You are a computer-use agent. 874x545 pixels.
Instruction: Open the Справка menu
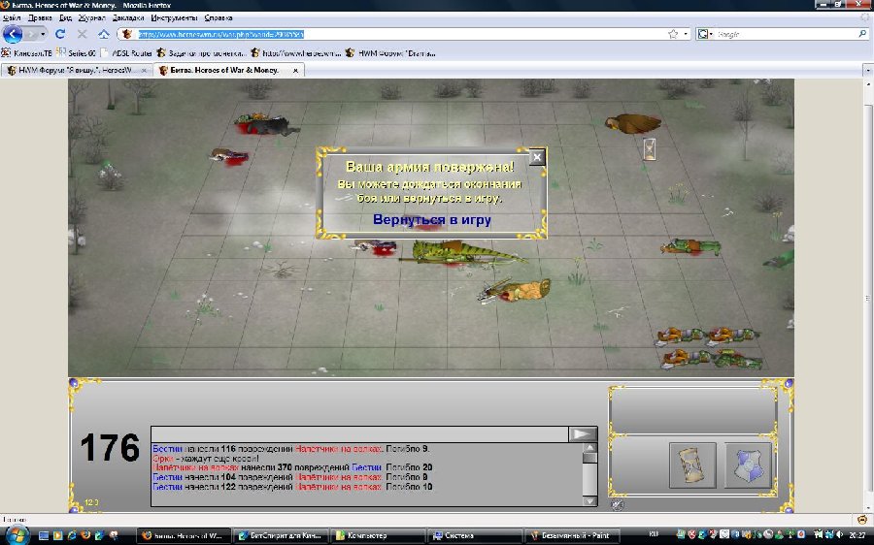click(x=218, y=17)
